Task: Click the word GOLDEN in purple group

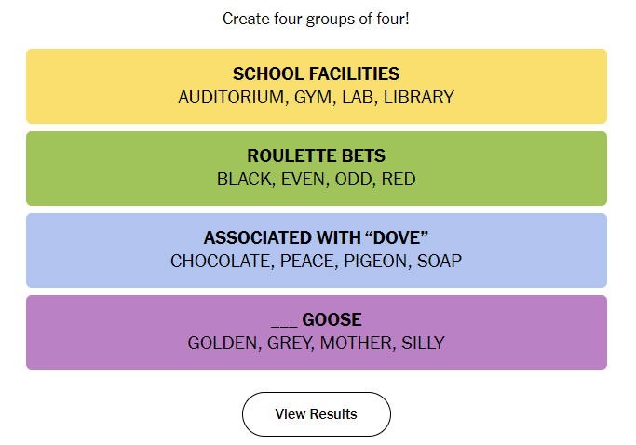Action: coord(223,344)
